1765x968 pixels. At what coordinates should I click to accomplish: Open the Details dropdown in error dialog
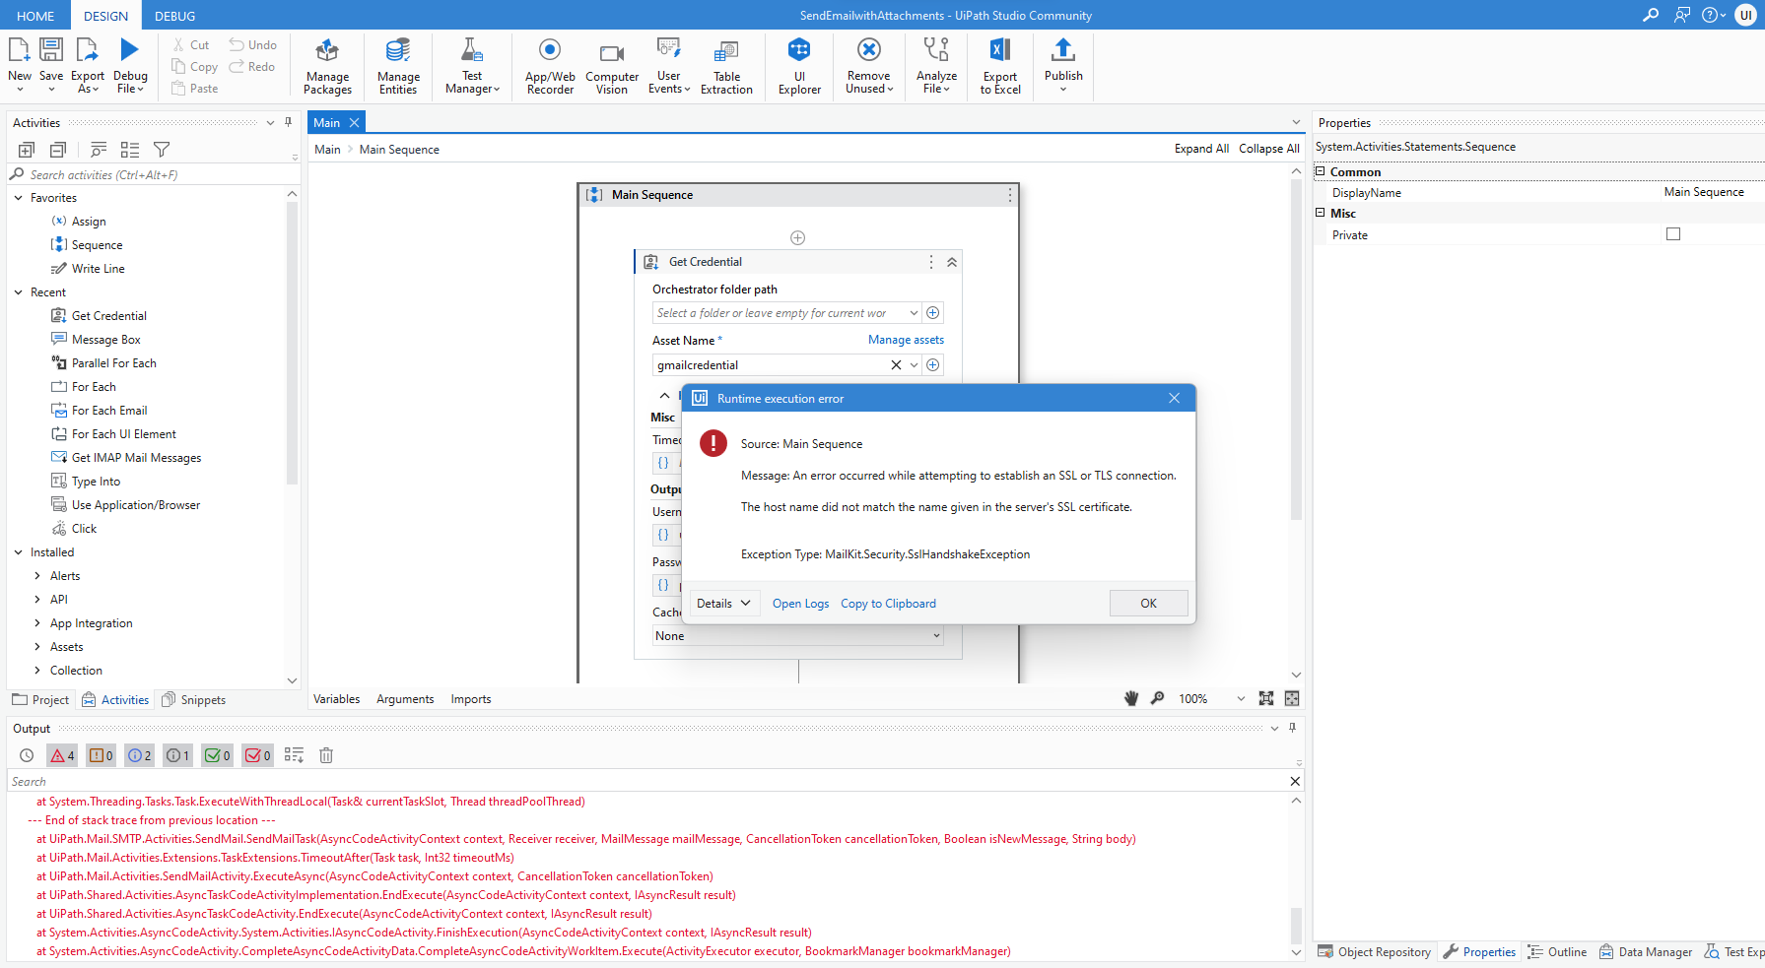click(x=724, y=604)
